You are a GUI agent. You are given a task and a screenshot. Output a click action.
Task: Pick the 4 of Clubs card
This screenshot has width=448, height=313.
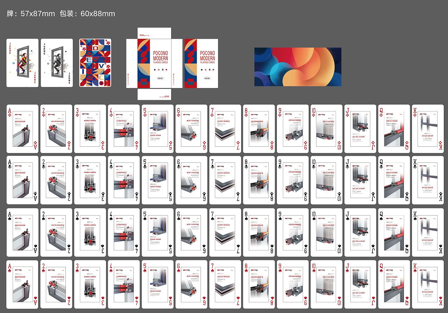(124, 180)
